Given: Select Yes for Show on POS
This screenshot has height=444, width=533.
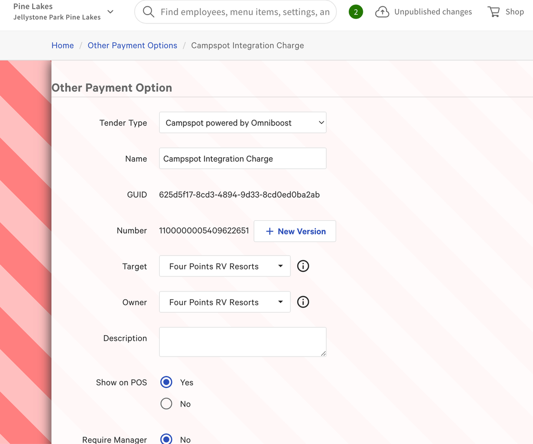Looking at the screenshot, I should [167, 382].
